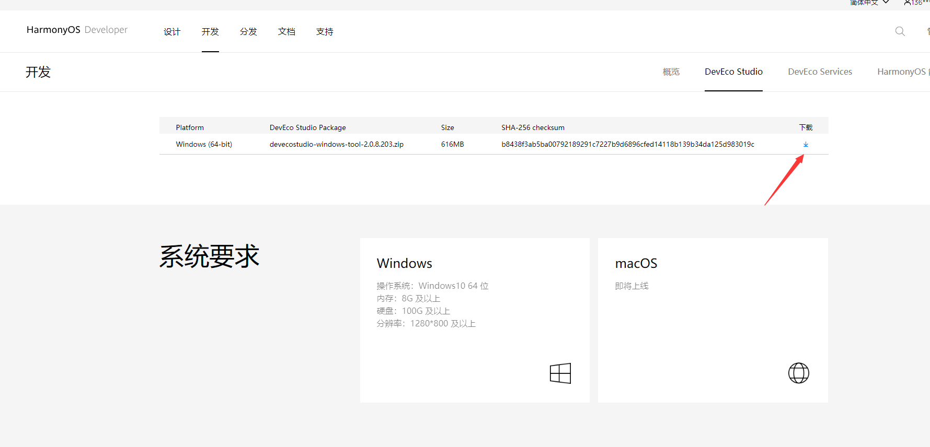Switch to the DevEco Studio tab
This screenshot has width=930, height=447.
(733, 72)
